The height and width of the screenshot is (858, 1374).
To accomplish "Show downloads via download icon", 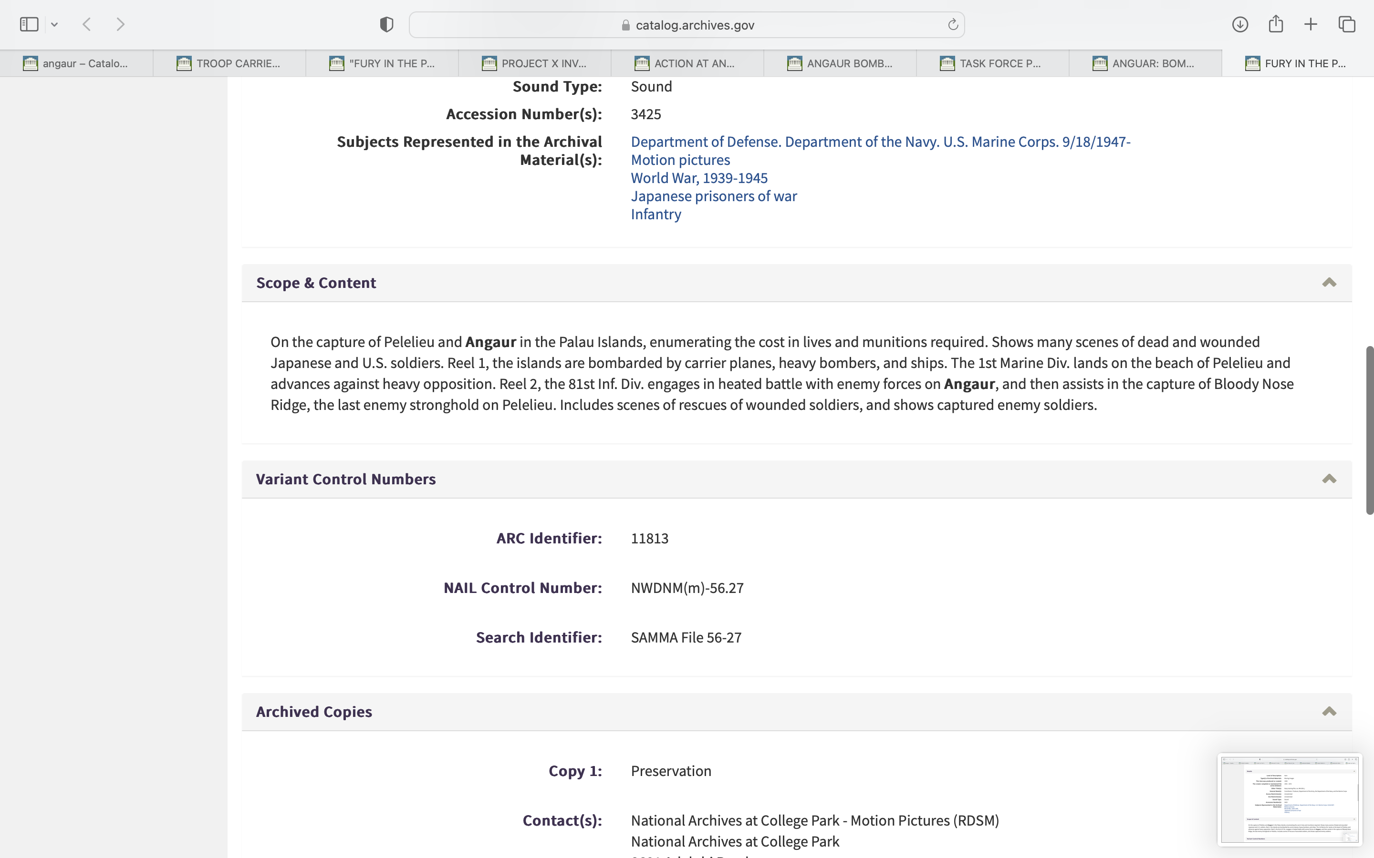I will (x=1240, y=24).
